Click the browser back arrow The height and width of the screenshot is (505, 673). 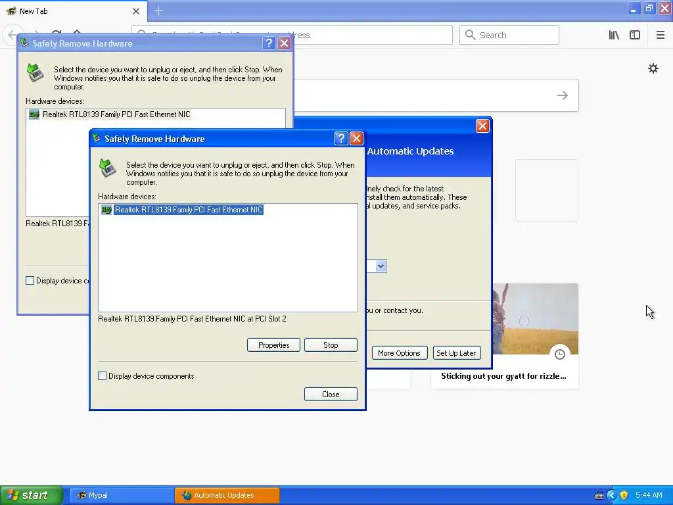(12, 35)
